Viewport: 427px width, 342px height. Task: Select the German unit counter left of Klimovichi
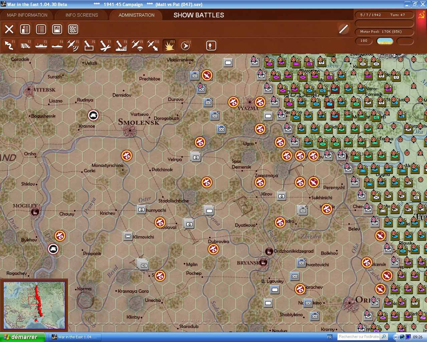(x=128, y=236)
